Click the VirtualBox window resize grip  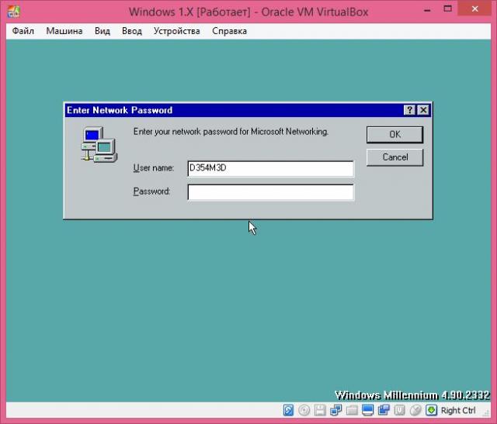point(487,412)
